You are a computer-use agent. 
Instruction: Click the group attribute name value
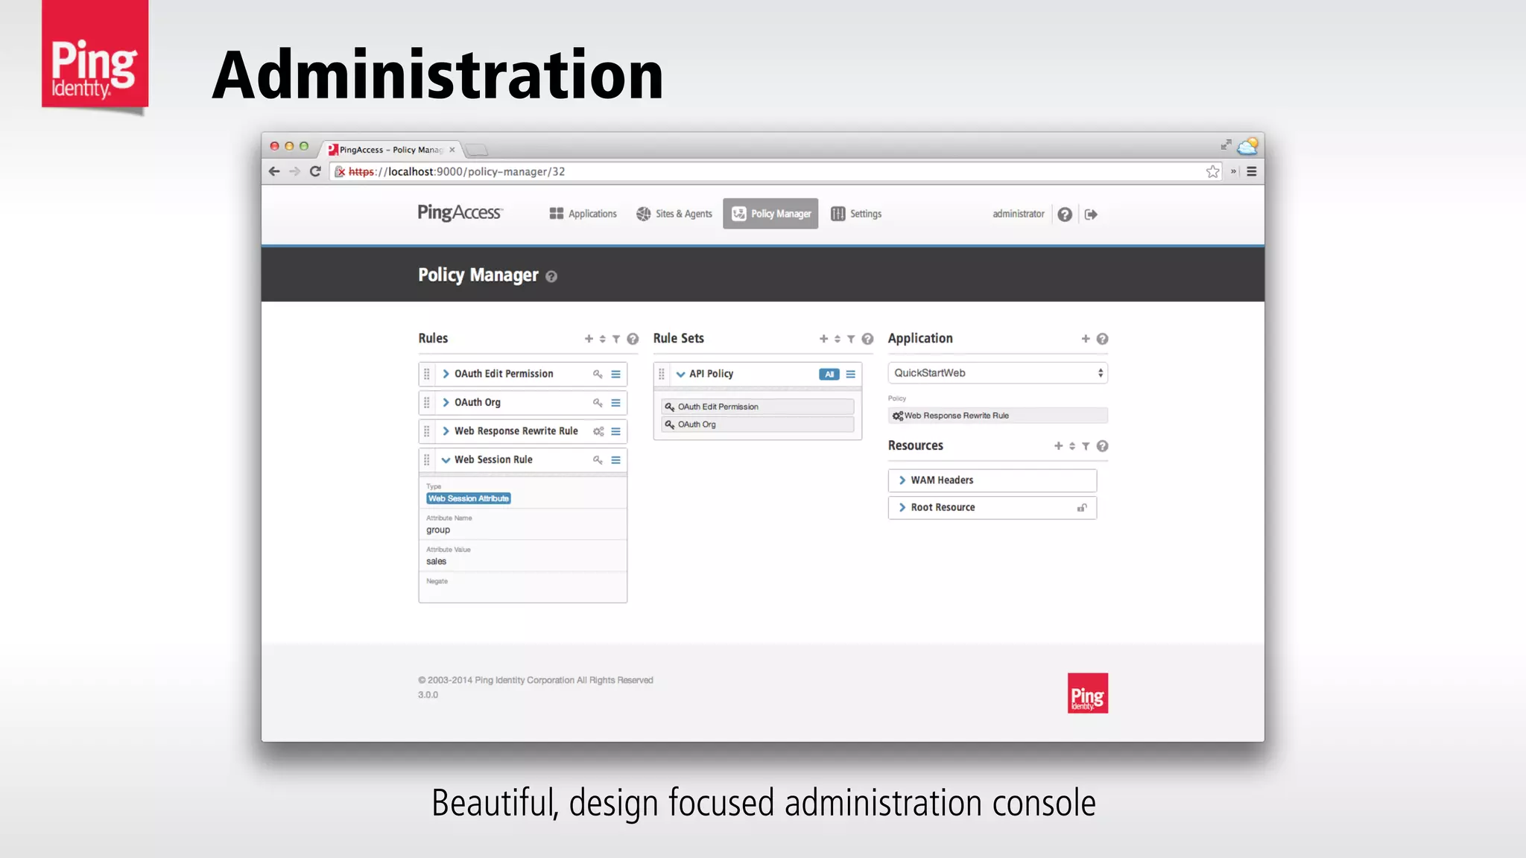click(438, 530)
